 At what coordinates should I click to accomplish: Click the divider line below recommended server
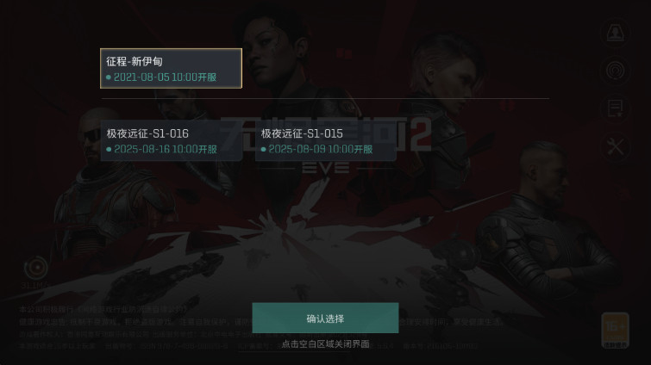coord(325,99)
